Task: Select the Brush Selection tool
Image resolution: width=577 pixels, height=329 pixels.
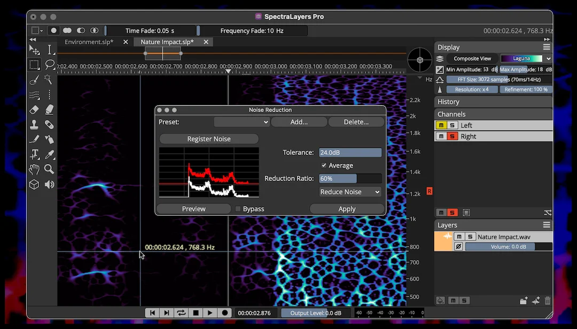Action: pos(34,80)
